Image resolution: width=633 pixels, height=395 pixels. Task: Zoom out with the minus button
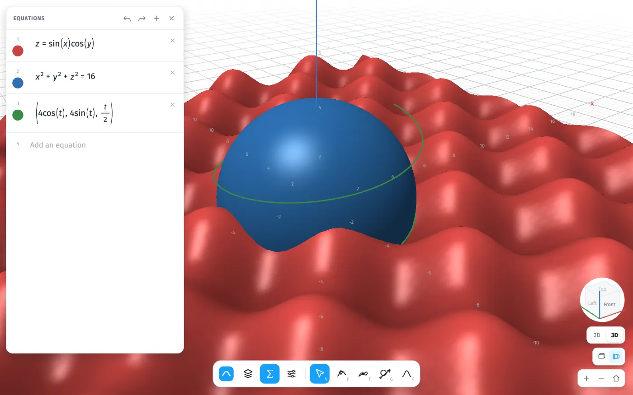[x=601, y=378]
